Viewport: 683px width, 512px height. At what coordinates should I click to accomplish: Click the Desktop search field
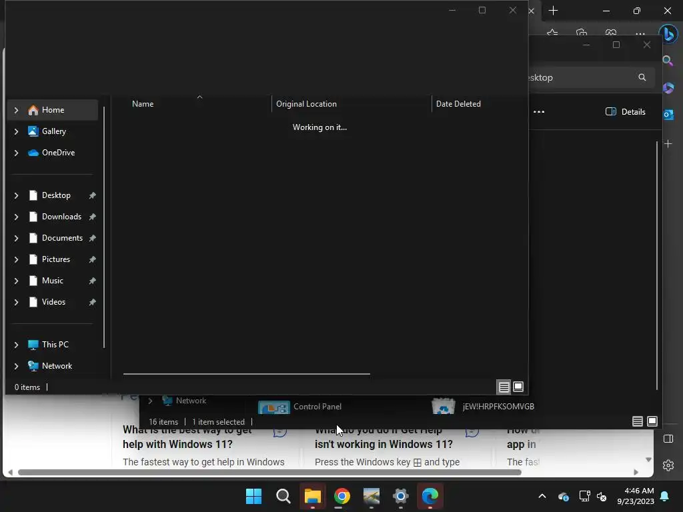click(592, 77)
